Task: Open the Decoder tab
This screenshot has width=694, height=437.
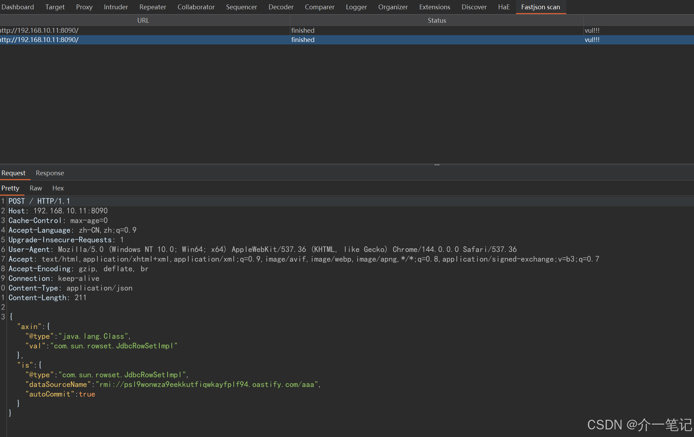Action: 281,7
